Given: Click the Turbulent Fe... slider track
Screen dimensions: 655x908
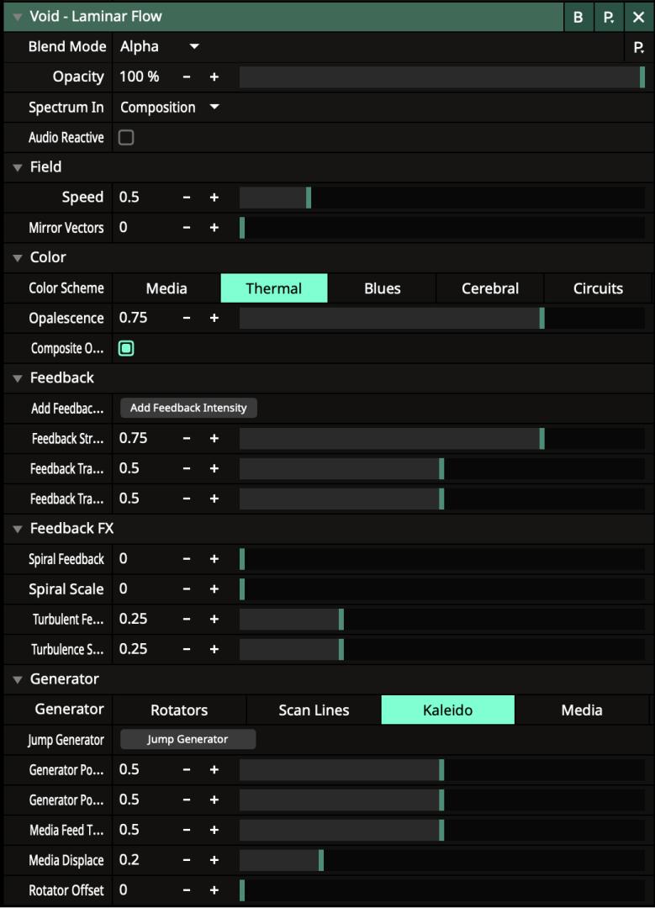Looking at the screenshot, I should click(x=442, y=619).
